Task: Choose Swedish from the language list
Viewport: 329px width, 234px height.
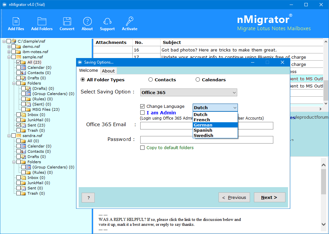Action: [215, 136]
